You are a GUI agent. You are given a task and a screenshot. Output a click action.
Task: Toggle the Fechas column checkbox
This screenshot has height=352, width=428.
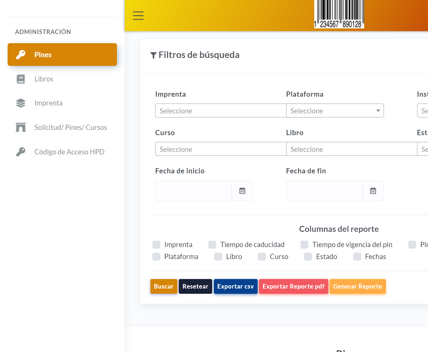coord(357,257)
